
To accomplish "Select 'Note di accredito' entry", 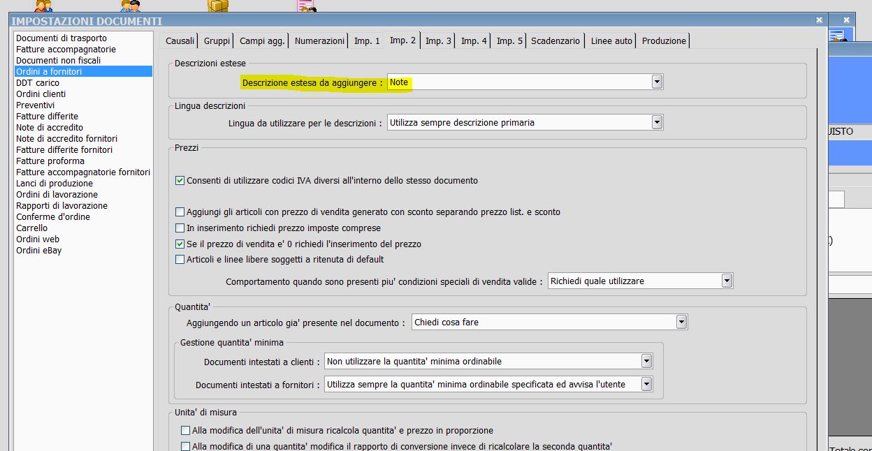I will coord(83,128).
